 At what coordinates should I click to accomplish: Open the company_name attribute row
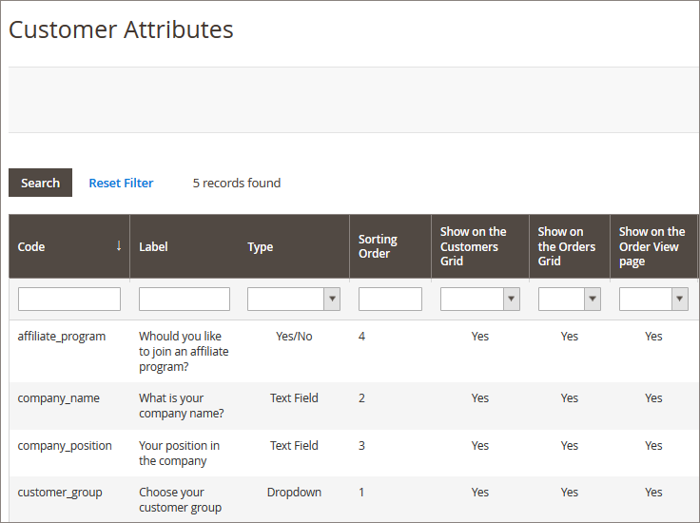tap(58, 398)
